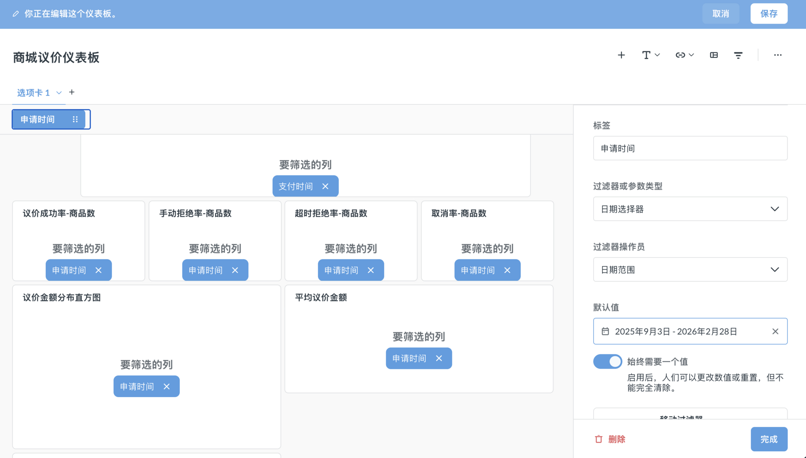
Task: Add a new card with the plus icon
Action: click(x=621, y=55)
